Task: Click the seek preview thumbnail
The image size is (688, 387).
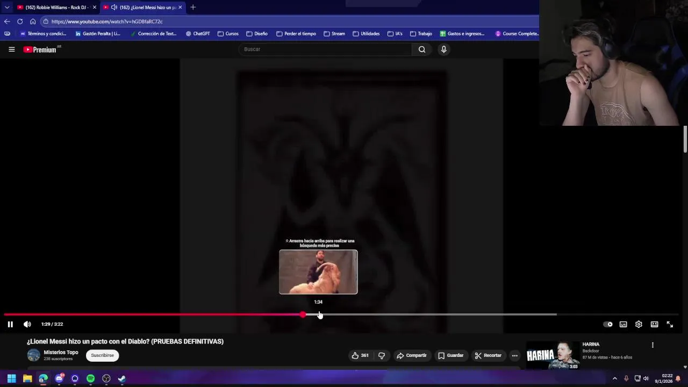Action: pos(318,272)
